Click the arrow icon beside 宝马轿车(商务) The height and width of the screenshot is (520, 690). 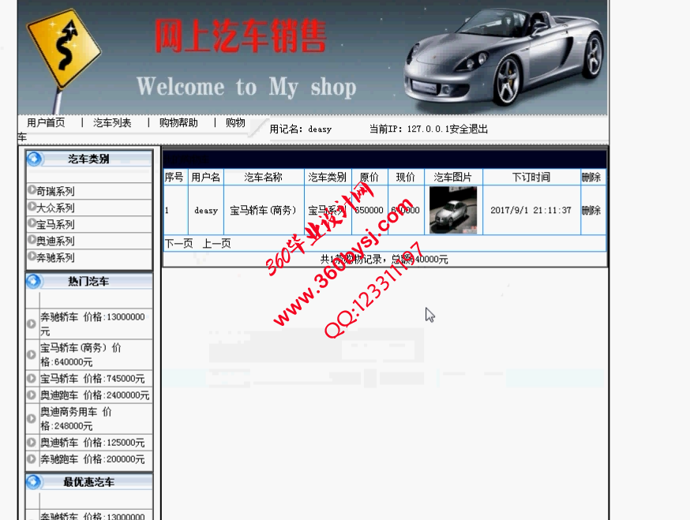(32, 354)
